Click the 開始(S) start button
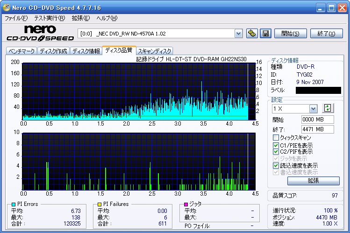The image size is (350, 233). (x=290, y=34)
